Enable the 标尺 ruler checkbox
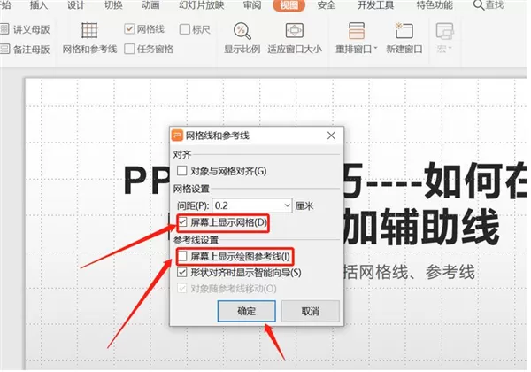 (x=185, y=29)
